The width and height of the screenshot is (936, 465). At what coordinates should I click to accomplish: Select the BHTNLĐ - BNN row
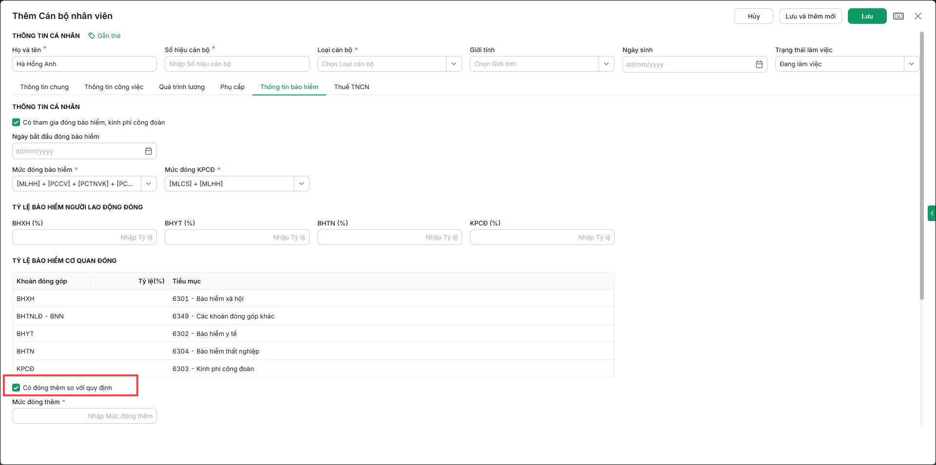pyautogui.click(x=313, y=316)
